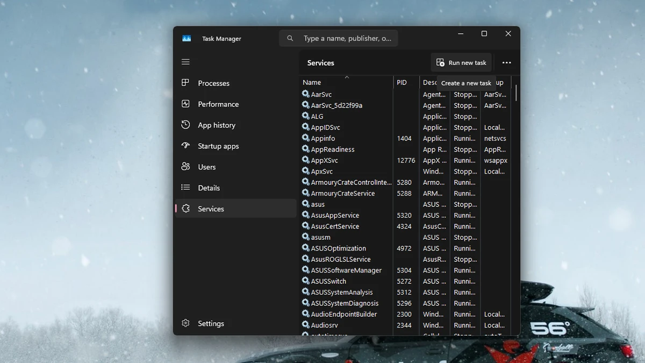Click the gear icon beside AarSvc
This screenshot has width=645, height=363.
pyautogui.click(x=305, y=94)
